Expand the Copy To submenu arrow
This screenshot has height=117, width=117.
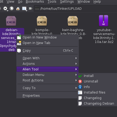(76, 88)
